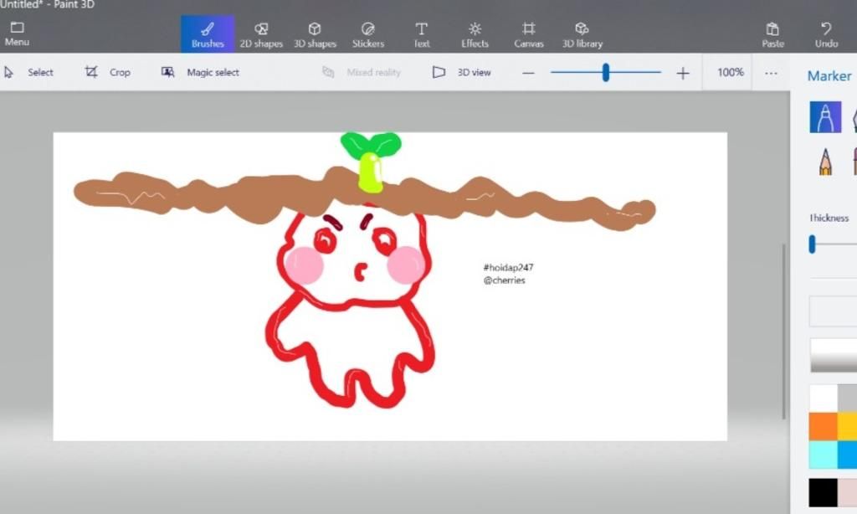Switch to the Brushes tab
Screen dimensions: 857x514
(x=208, y=34)
